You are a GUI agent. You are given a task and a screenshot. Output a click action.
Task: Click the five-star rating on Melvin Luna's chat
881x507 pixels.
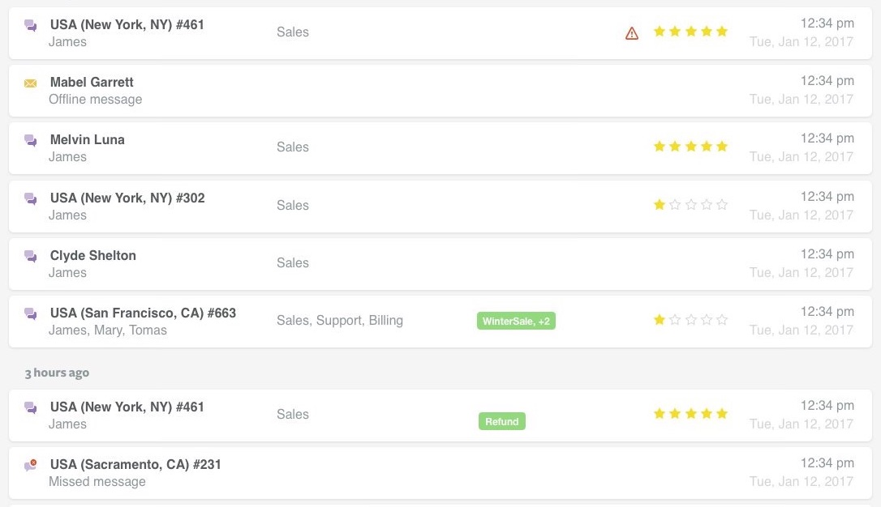coord(690,147)
